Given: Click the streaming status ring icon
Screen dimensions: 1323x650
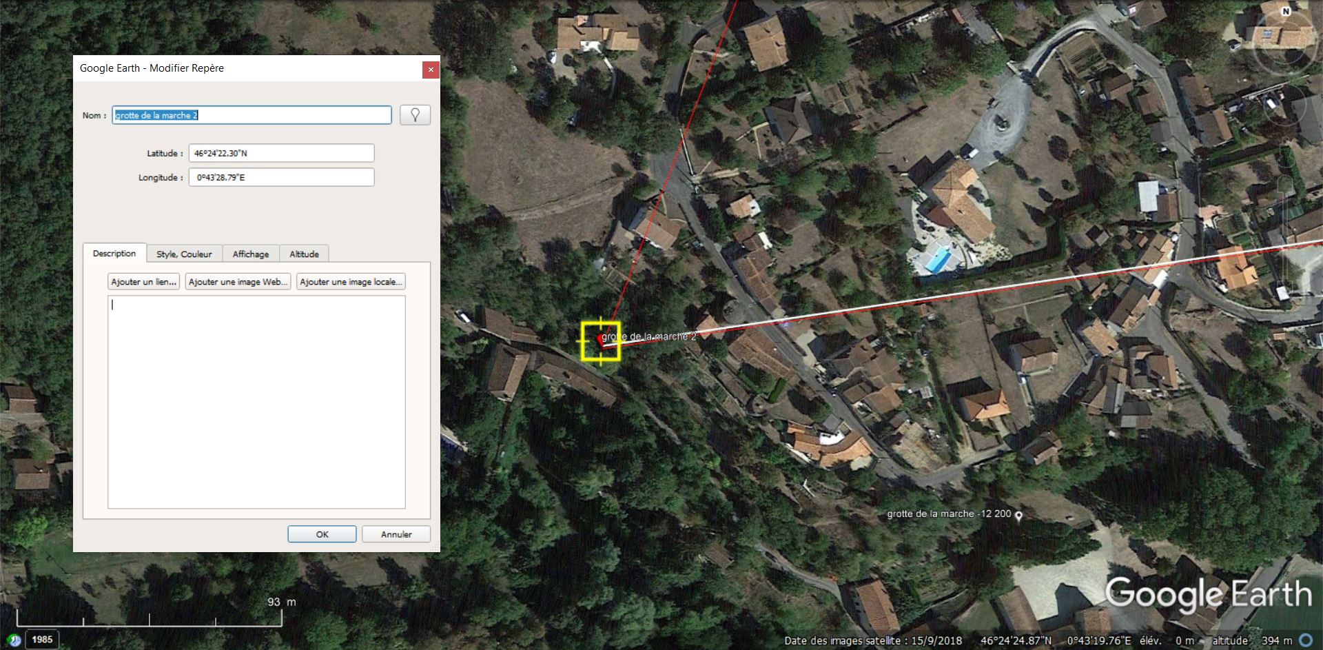Looking at the screenshot, I should (x=1306, y=640).
